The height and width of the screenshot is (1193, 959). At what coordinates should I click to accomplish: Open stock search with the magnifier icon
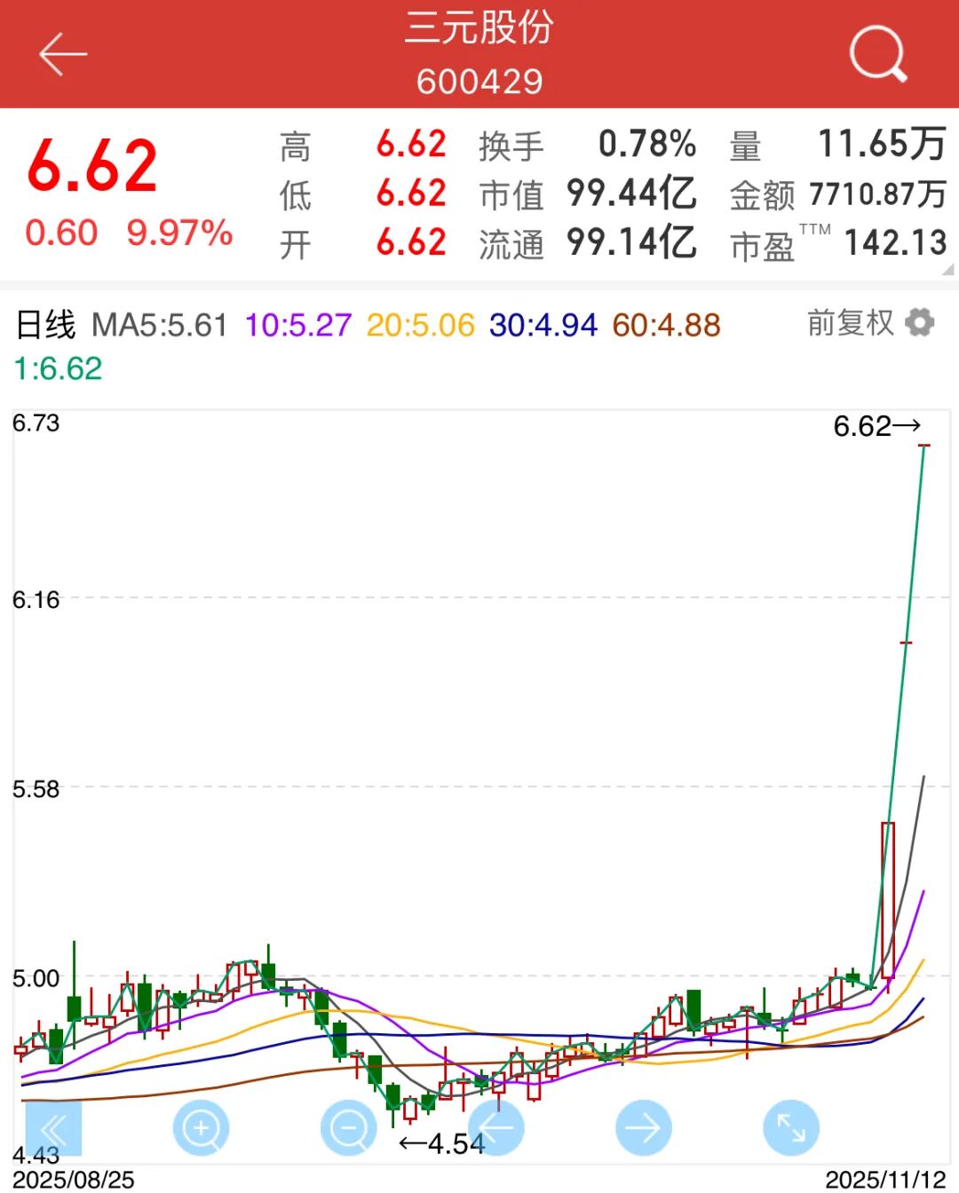click(877, 54)
